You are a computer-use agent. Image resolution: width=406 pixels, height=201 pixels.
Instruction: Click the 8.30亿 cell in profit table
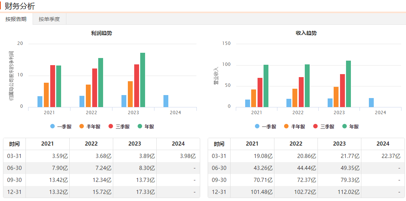135,168
